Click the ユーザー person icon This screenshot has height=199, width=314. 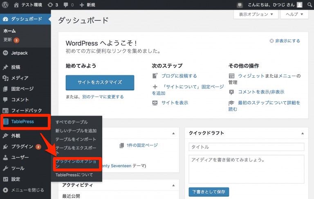tap(6, 157)
